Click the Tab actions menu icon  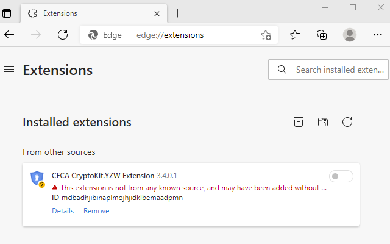pos(7,13)
